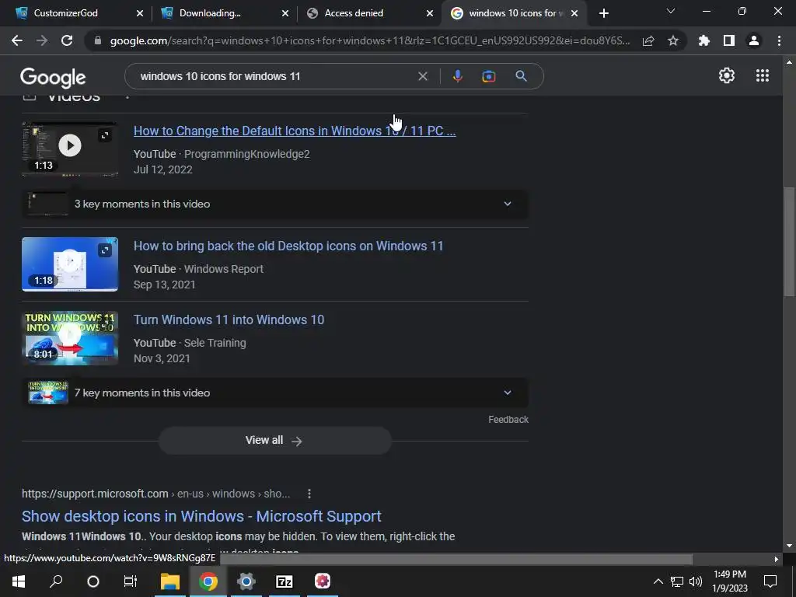This screenshot has height=597, width=796.
Task: Click the View all videos button
Action: [274, 440]
